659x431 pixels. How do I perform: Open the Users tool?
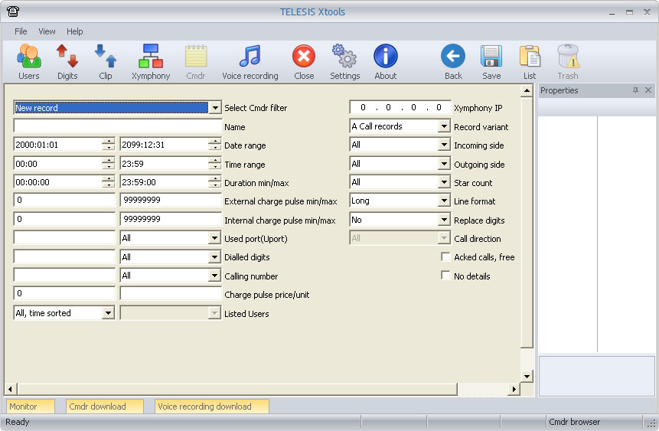pyautogui.click(x=28, y=61)
